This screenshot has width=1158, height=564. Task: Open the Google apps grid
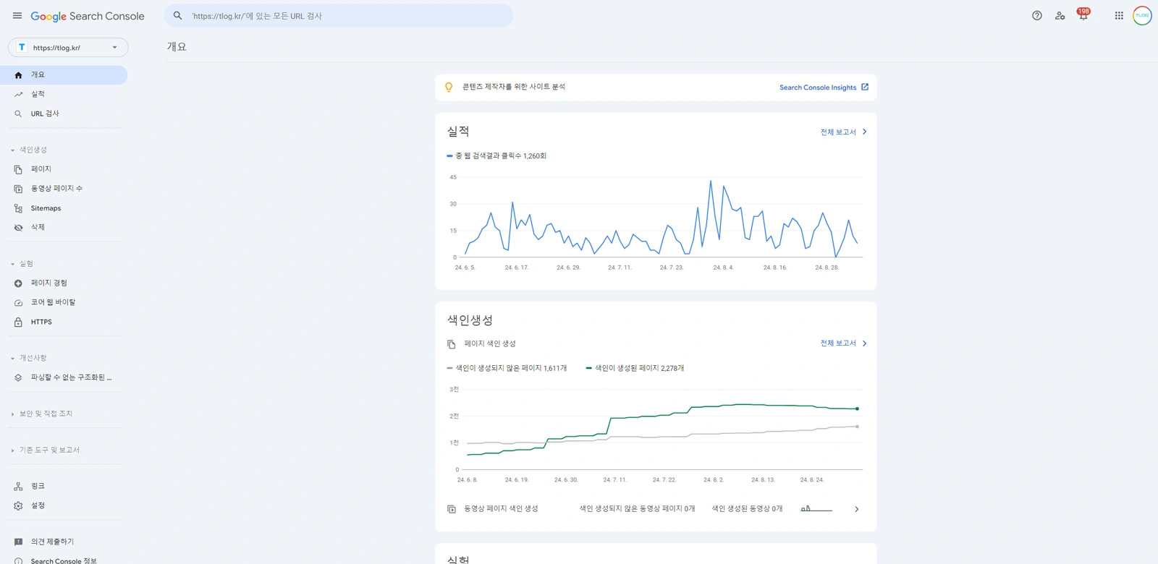(1119, 16)
